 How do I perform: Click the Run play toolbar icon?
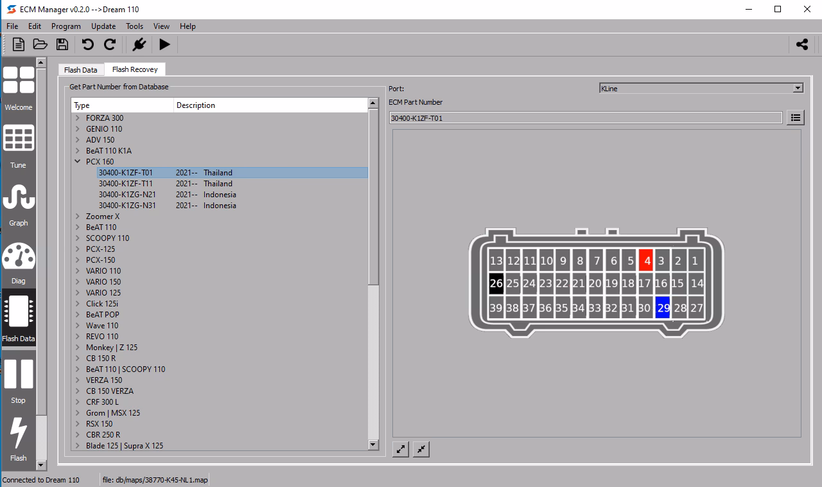[164, 44]
